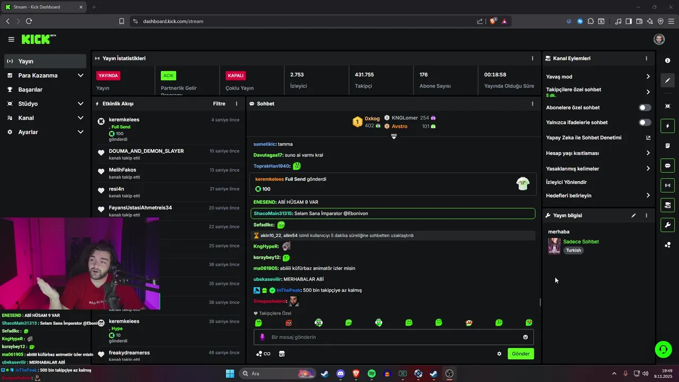Open OBS Studio from the taskbar

[x=449, y=374]
